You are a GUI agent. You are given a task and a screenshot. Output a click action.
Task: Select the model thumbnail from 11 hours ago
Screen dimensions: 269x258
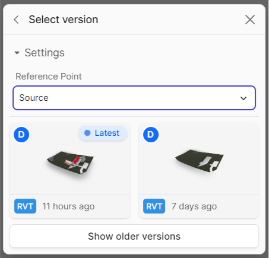tap(70, 162)
